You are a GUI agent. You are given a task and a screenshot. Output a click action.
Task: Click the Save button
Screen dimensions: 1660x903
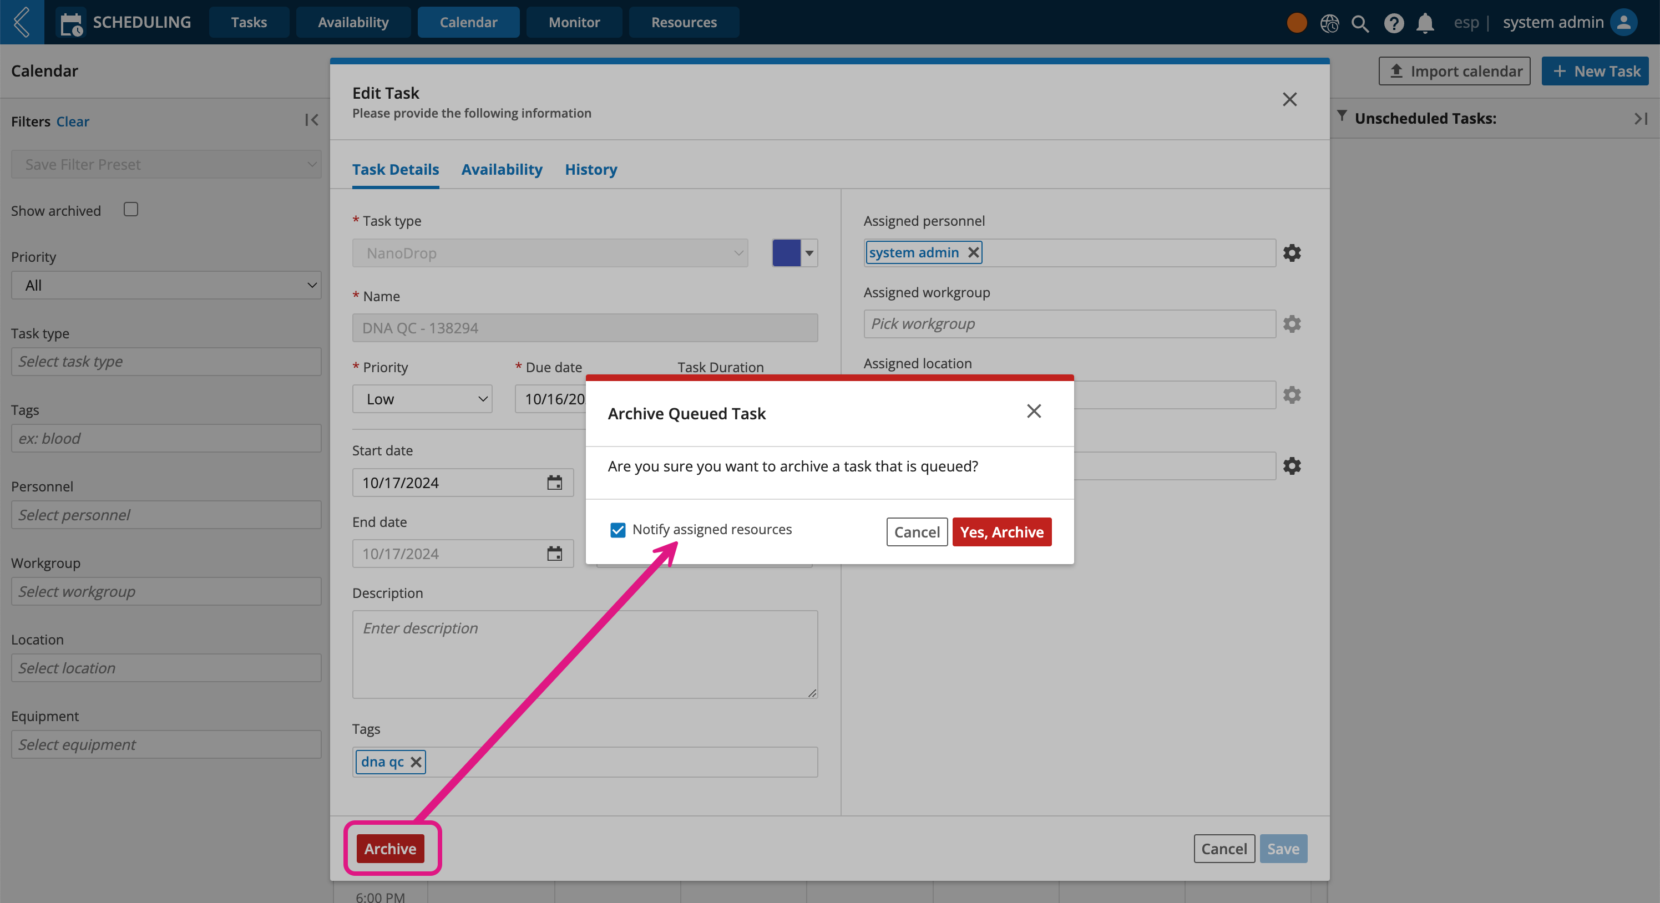tap(1283, 848)
